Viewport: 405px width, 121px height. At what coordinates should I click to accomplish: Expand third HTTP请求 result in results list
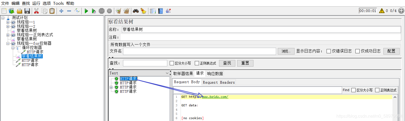pos(111,87)
